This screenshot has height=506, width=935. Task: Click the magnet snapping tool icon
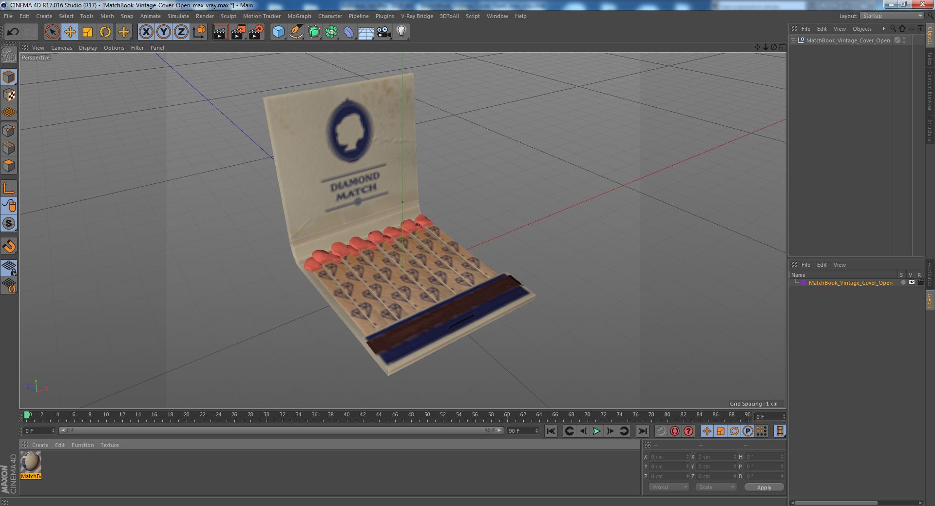tap(9, 246)
